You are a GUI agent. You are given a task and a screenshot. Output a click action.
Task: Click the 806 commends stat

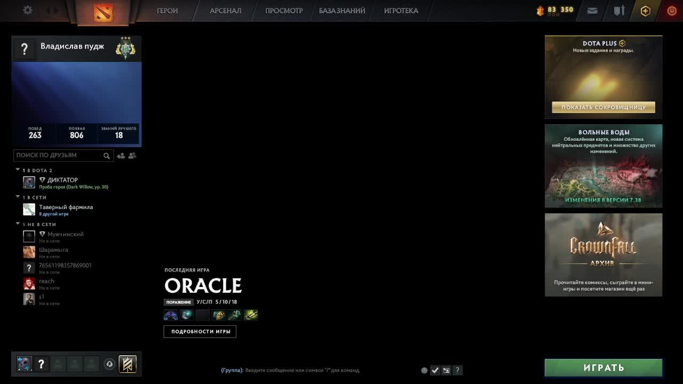[x=77, y=133]
